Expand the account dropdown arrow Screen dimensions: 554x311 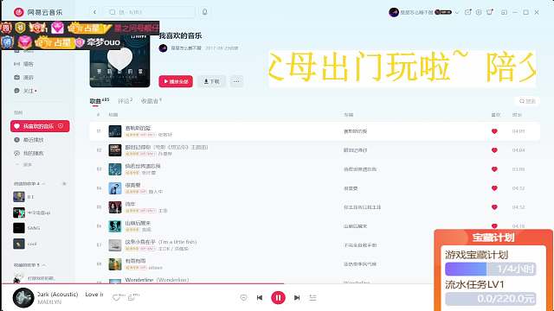pyautogui.click(x=457, y=13)
